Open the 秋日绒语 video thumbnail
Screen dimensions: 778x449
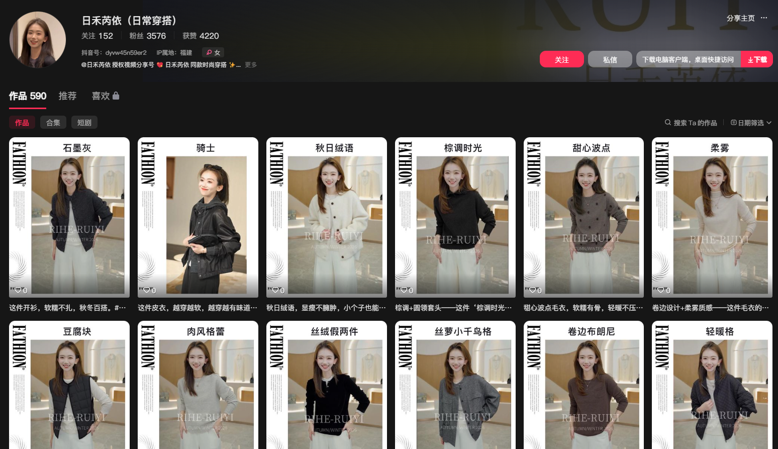[327, 217]
